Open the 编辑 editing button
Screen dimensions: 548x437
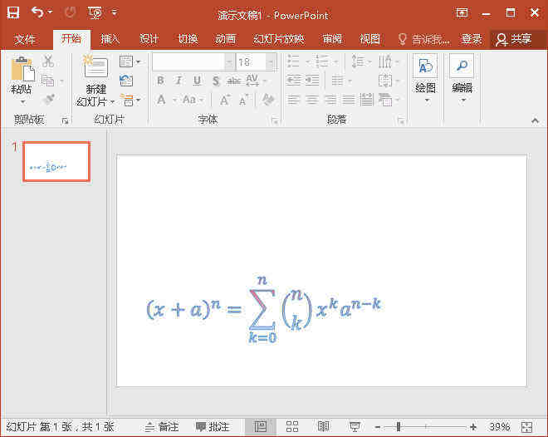coord(462,80)
